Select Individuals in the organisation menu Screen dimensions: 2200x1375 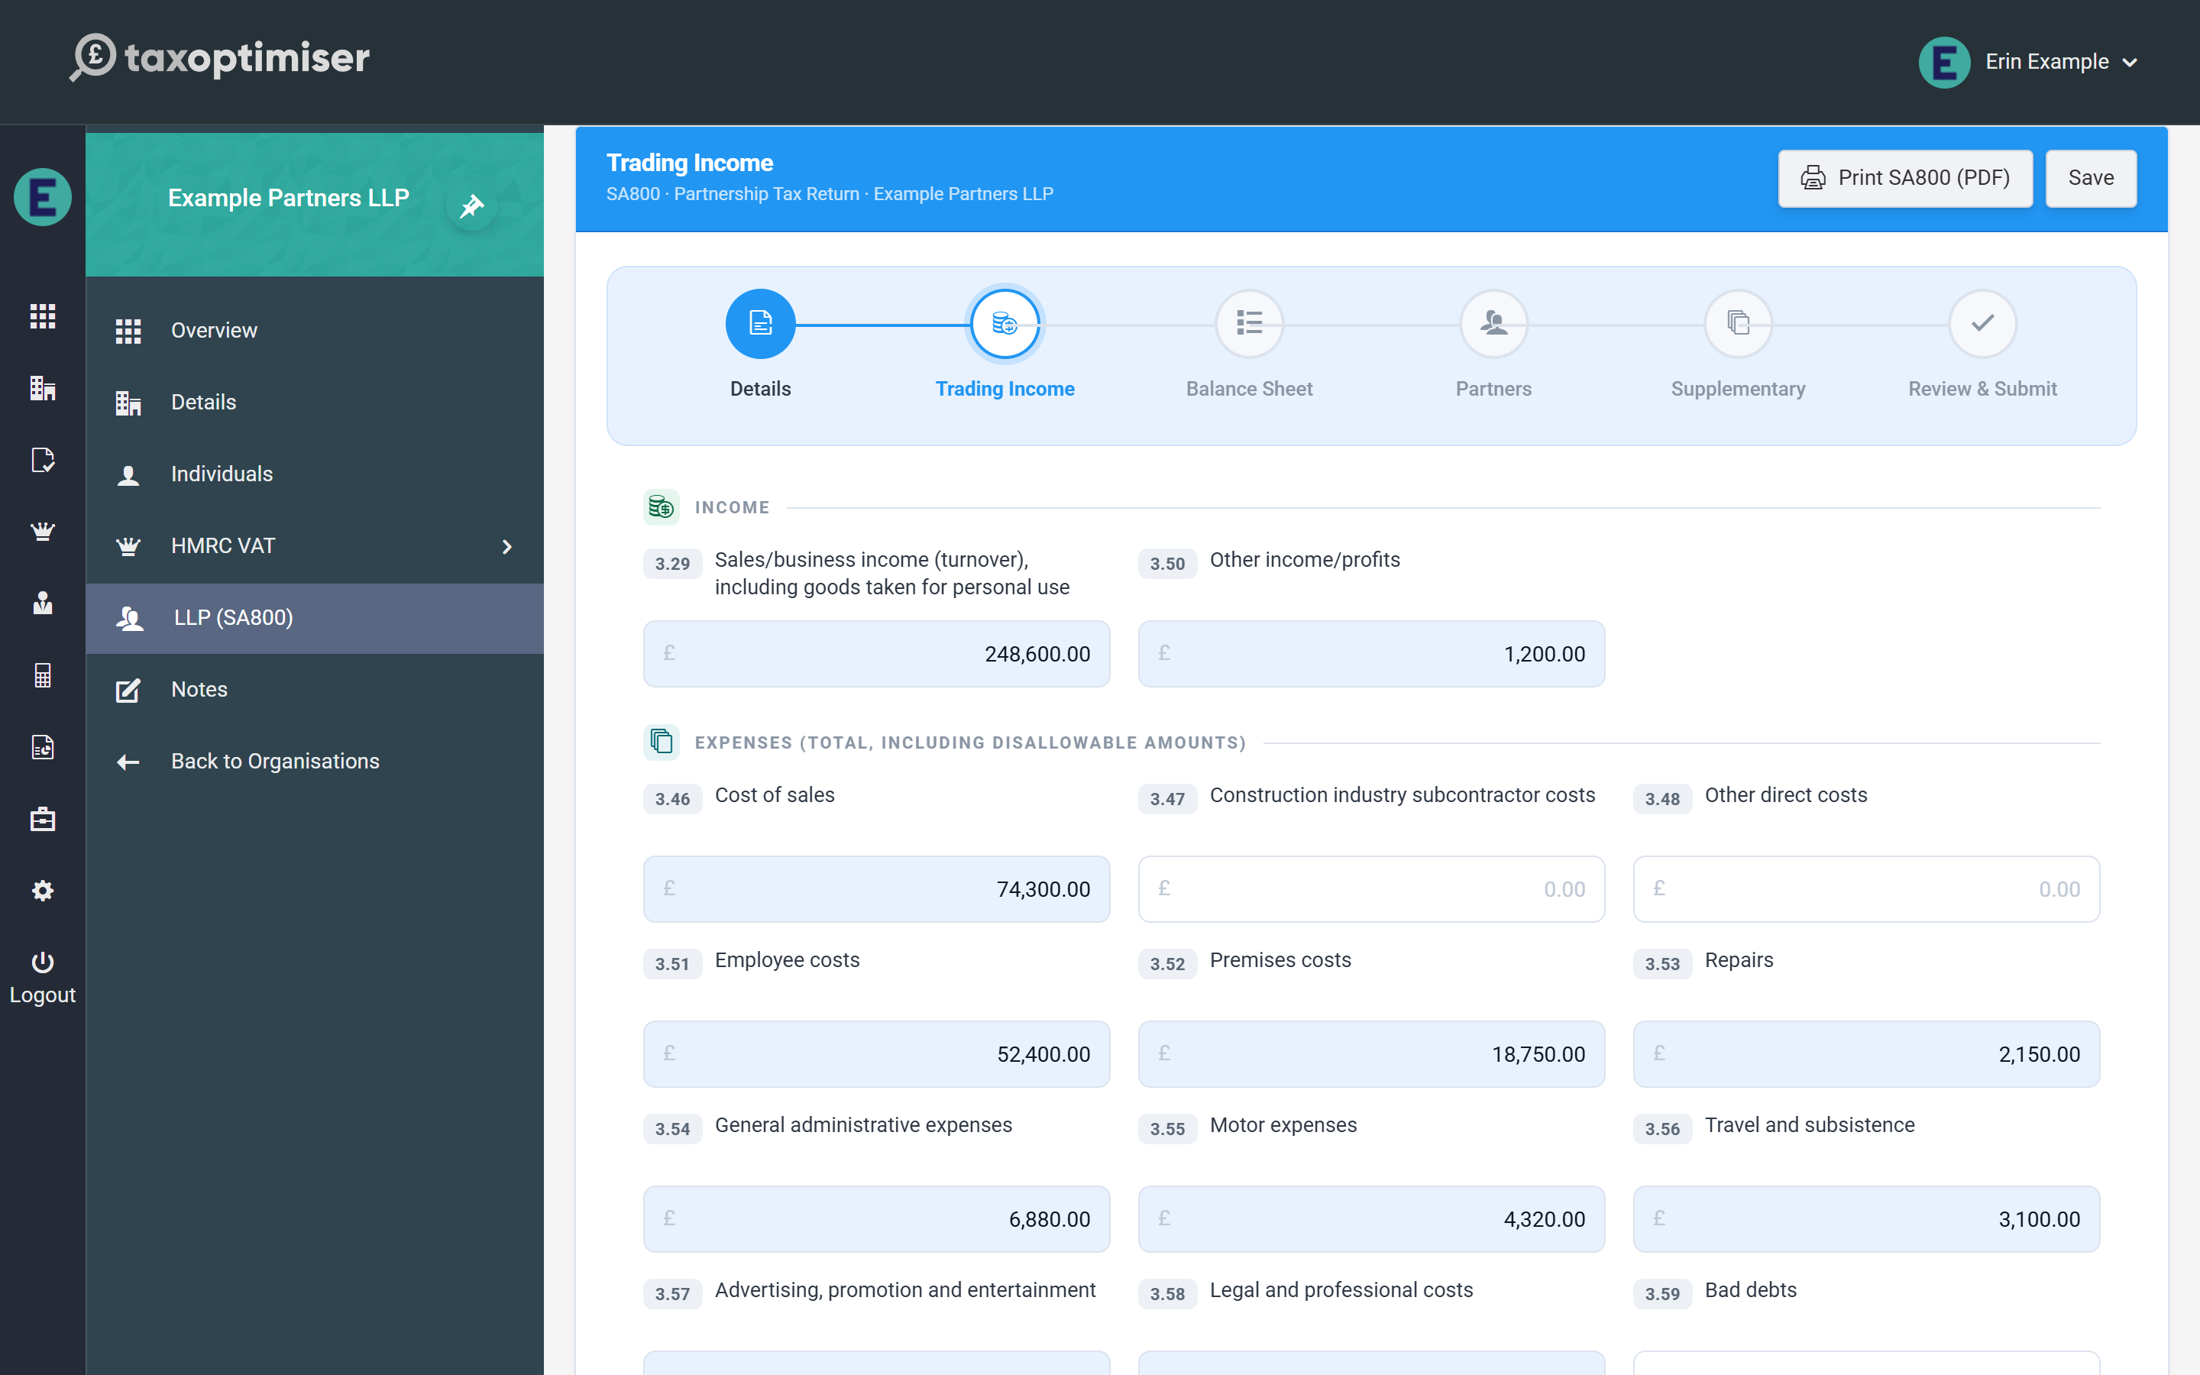pyautogui.click(x=315, y=474)
